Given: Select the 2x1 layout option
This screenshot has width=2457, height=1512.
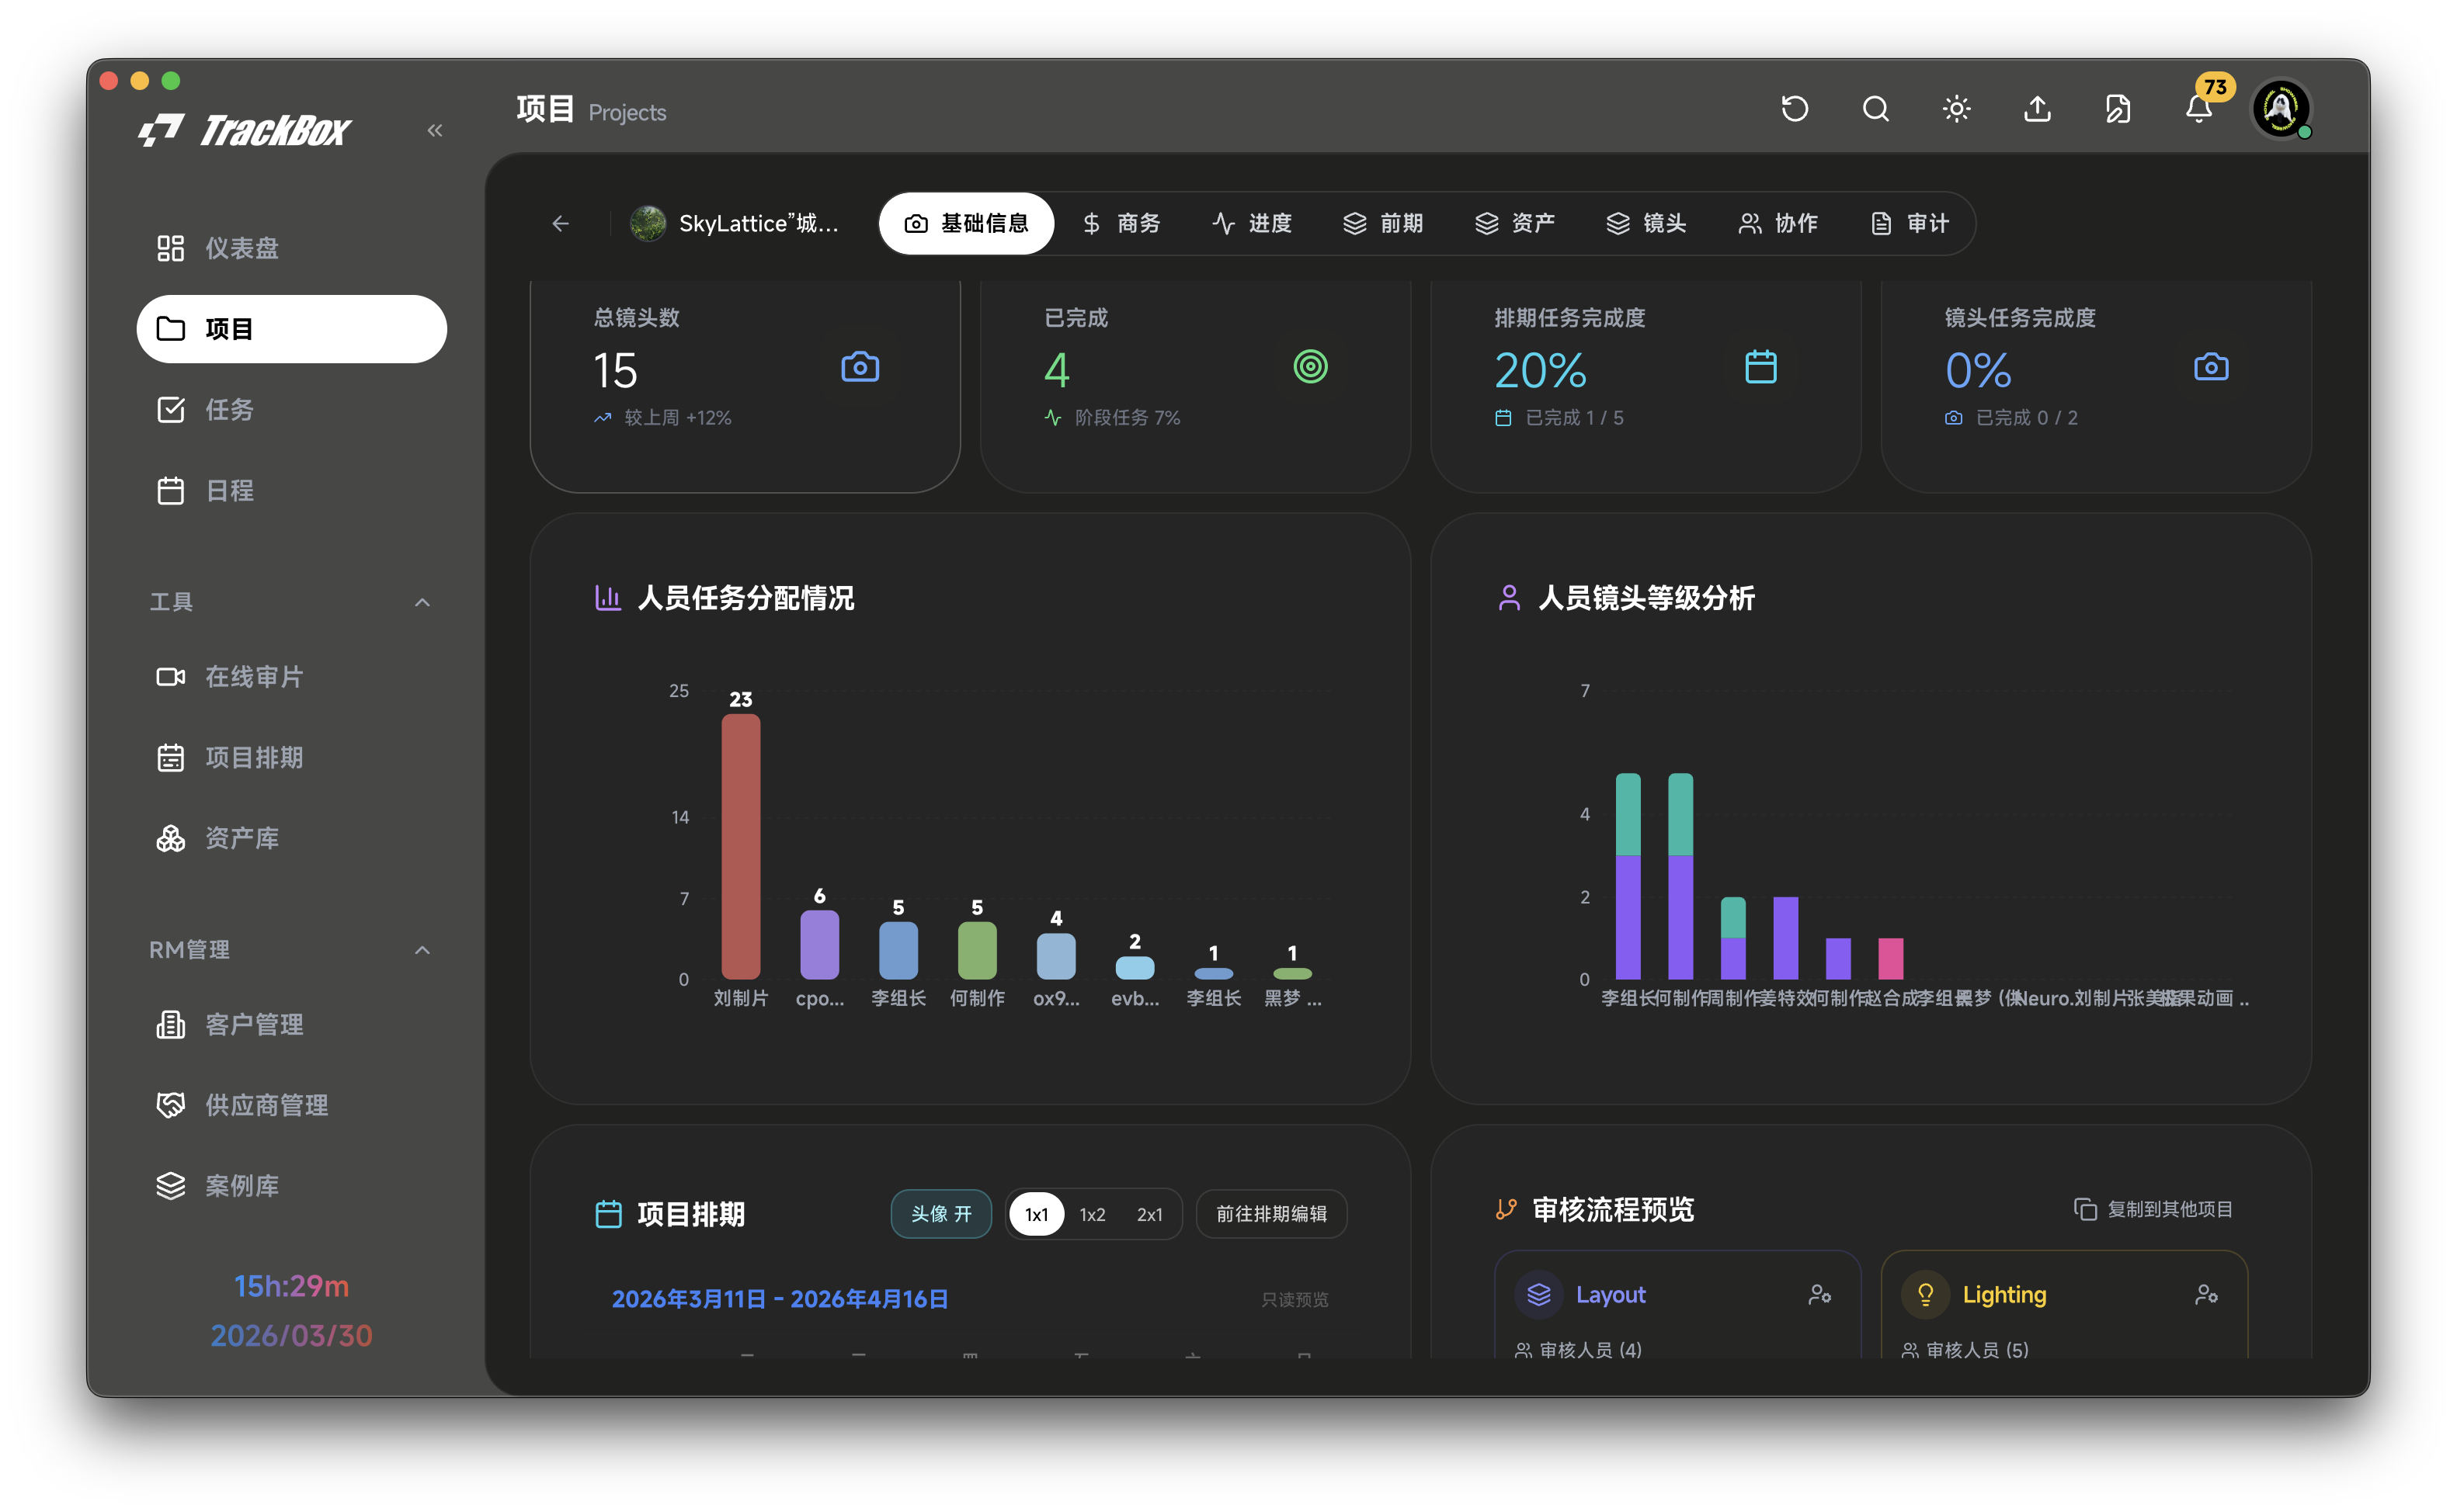Looking at the screenshot, I should (x=1149, y=1214).
